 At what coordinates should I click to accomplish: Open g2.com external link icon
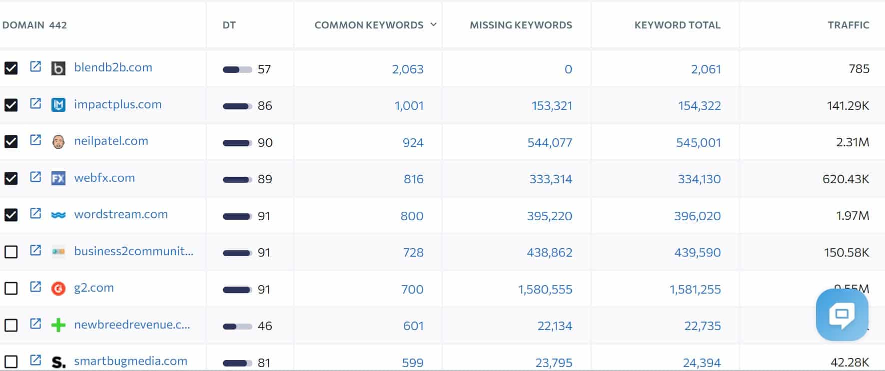tap(35, 287)
